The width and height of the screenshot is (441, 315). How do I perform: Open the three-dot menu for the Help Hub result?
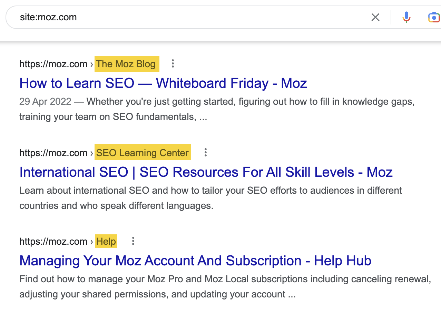tap(133, 241)
